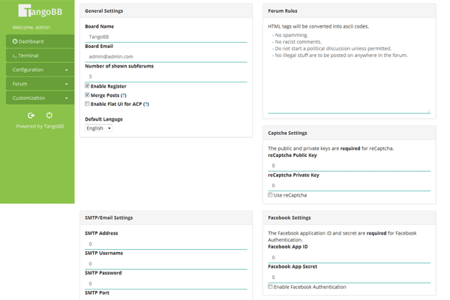Open the Default Language dropdown
The width and height of the screenshot is (450, 300).
click(x=98, y=128)
